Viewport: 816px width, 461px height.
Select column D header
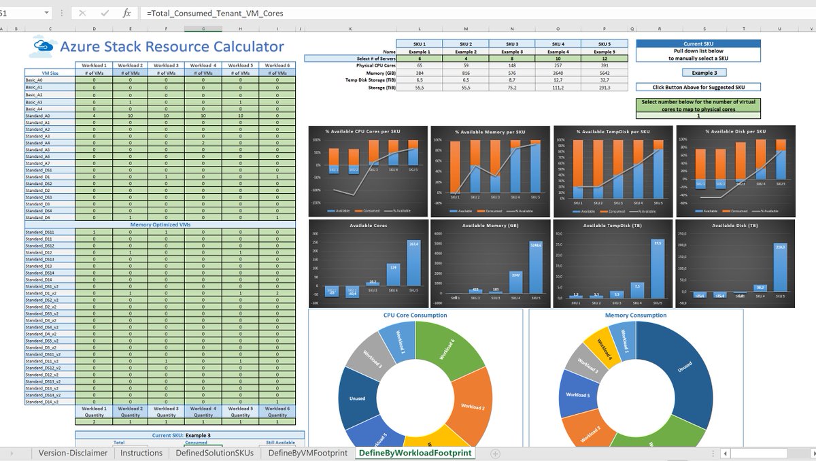(93, 29)
